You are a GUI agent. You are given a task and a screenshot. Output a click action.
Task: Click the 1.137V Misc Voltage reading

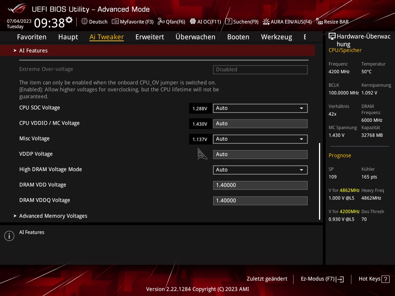tap(200, 139)
